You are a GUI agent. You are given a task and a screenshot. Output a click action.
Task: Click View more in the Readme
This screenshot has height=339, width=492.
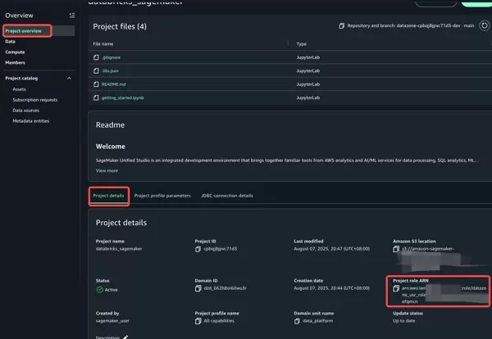[x=107, y=170]
